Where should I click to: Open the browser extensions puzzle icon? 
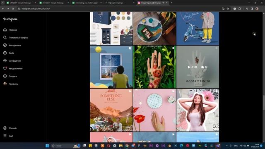(x=240, y=9)
